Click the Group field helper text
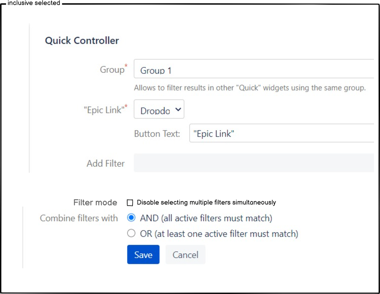Image resolution: width=380 pixels, height=294 pixels. tap(250, 88)
